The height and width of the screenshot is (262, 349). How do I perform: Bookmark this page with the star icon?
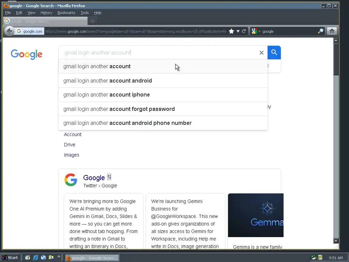coord(231,31)
